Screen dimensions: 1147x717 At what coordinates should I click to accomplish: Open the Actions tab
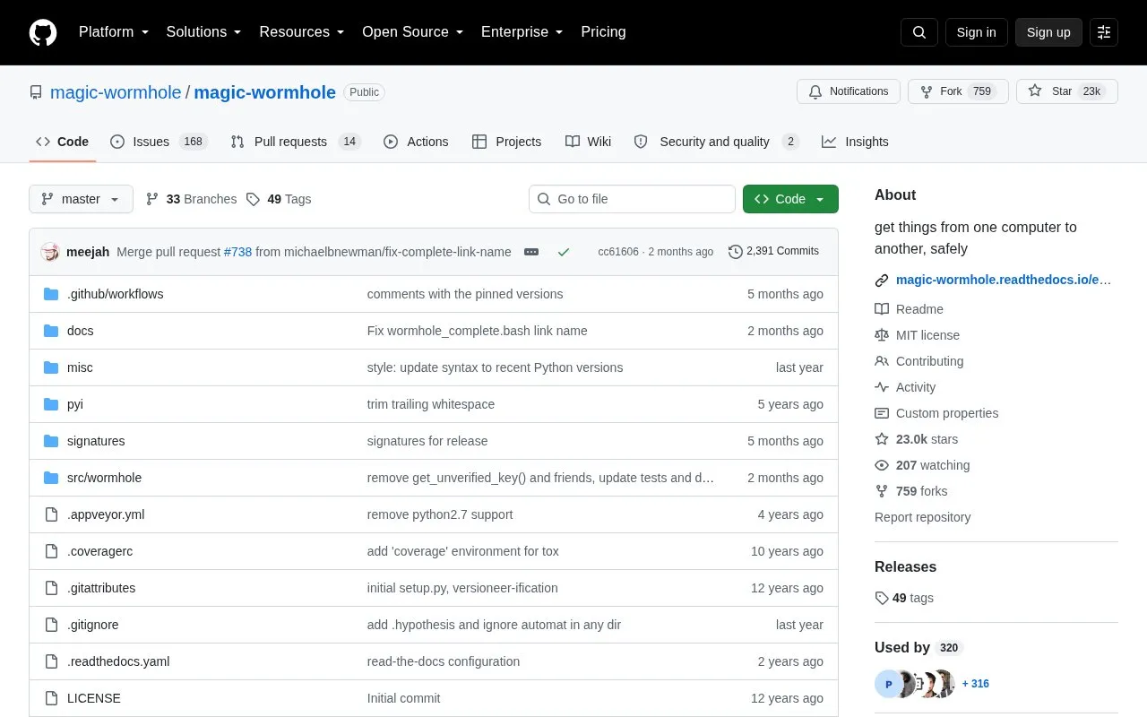coord(416,142)
